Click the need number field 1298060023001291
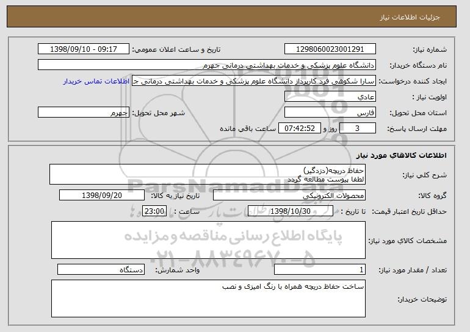 tap(330, 49)
